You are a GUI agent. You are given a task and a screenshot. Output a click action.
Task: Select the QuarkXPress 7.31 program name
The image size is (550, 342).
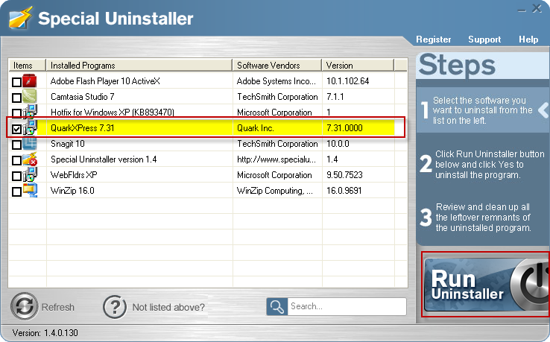[83, 128]
